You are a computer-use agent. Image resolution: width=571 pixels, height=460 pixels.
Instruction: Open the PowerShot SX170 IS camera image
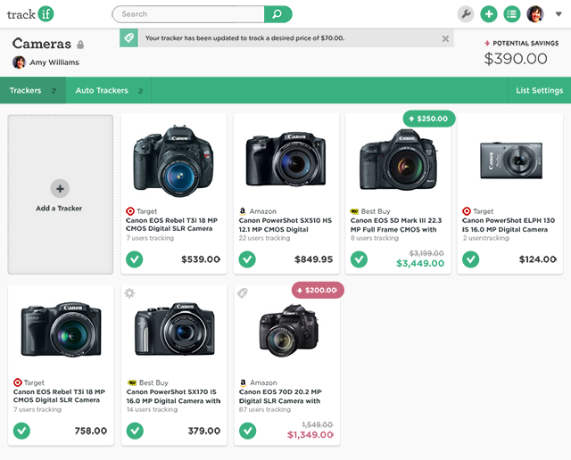[175, 329]
